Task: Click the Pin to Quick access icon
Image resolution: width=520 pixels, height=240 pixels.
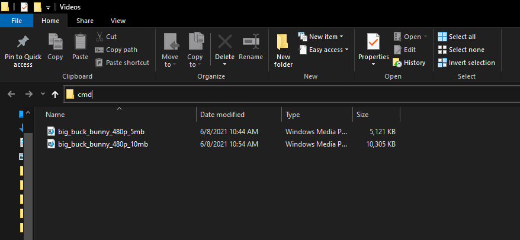Action: [x=23, y=42]
